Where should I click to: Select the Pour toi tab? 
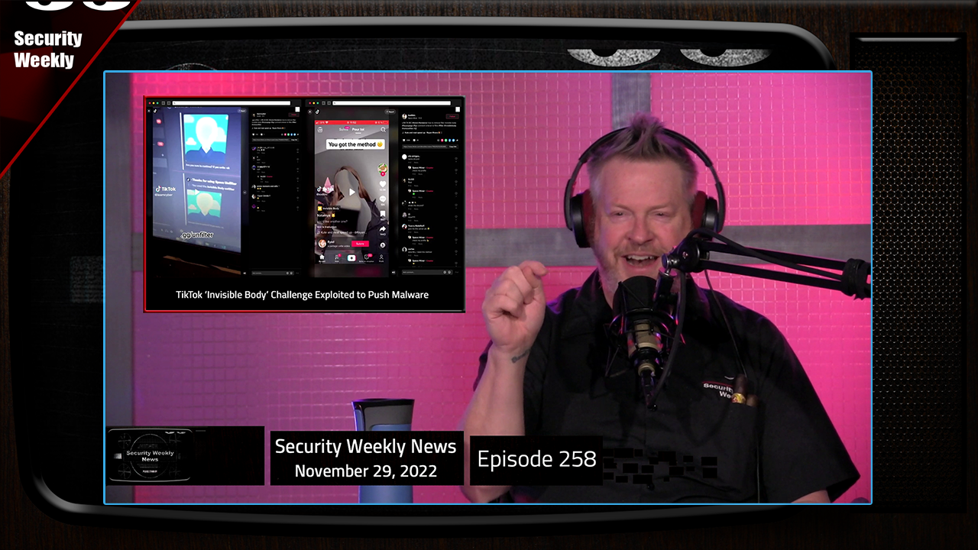pos(358,129)
